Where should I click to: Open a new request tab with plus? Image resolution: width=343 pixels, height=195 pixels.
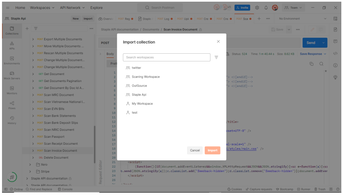pyautogui.click(x=259, y=19)
